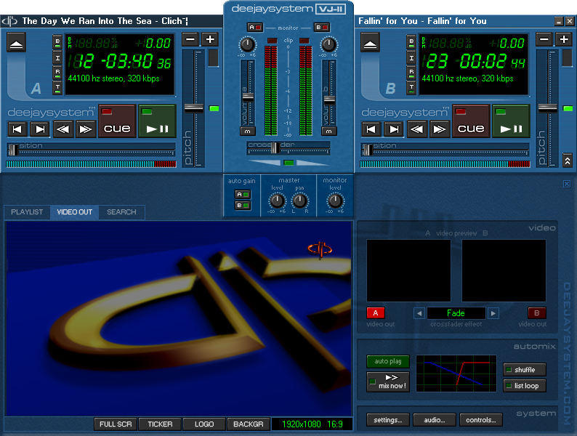Toggle monitor A in mixer
The height and width of the screenshot is (436, 577).
coord(254,28)
